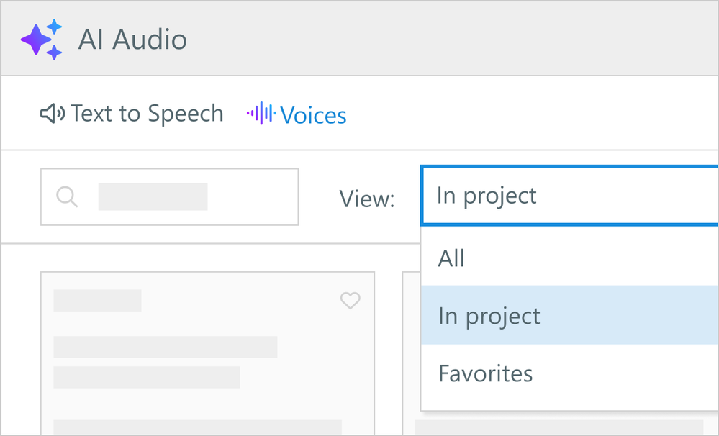Select Favorites in the View dropdown list
This screenshot has height=436, width=719.
486,373
